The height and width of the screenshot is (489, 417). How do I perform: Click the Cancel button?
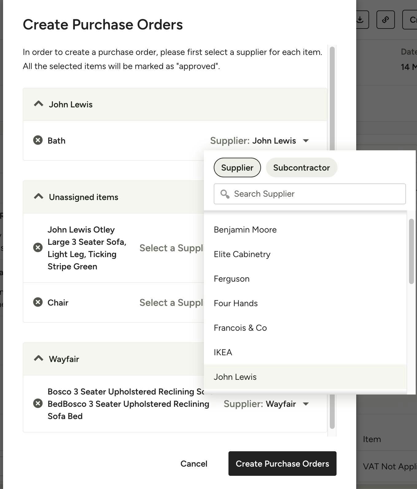coord(194,464)
